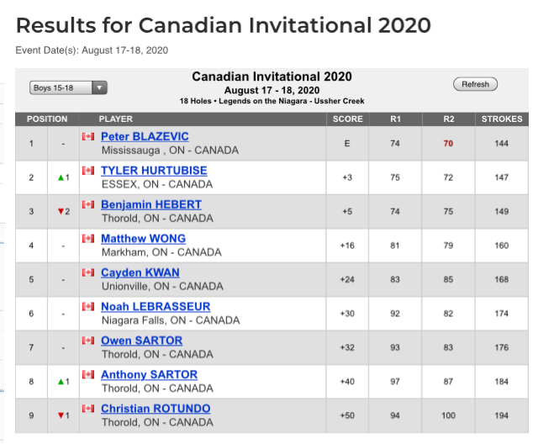The width and height of the screenshot is (538, 444).
Task: Click Canadian flag icon beside TYLER HURTUBISE
Action: (87, 171)
